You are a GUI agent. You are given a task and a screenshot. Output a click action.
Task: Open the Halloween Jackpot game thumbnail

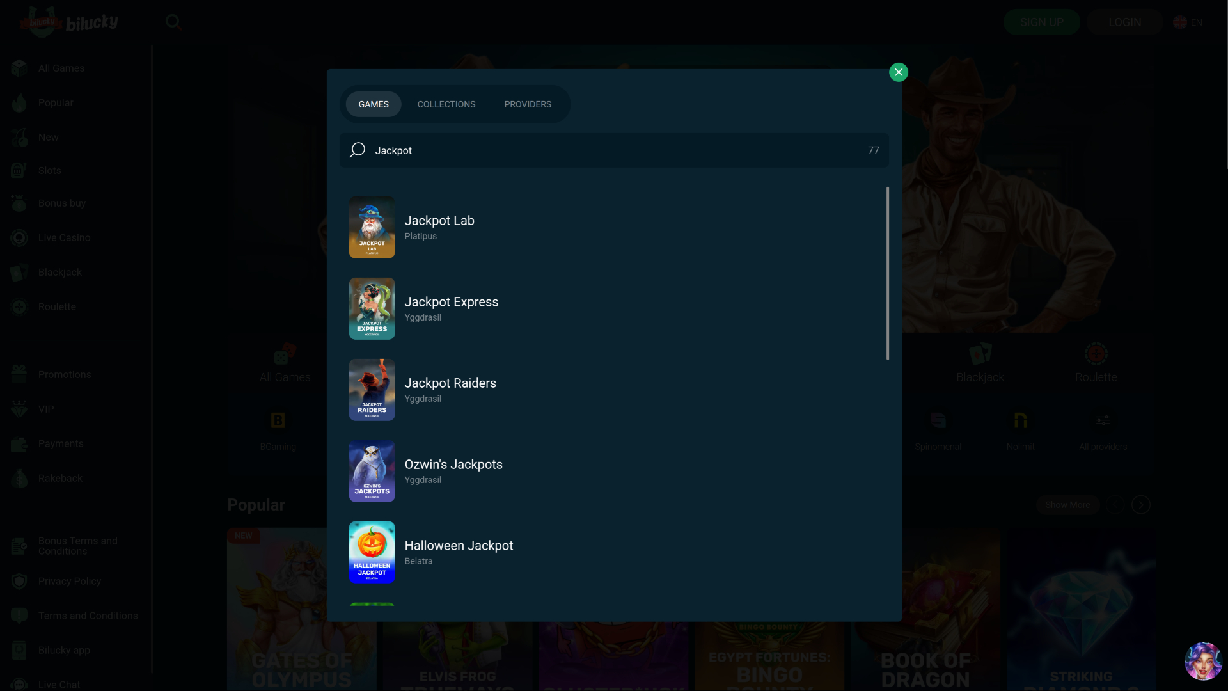pyautogui.click(x=371, y=552)
